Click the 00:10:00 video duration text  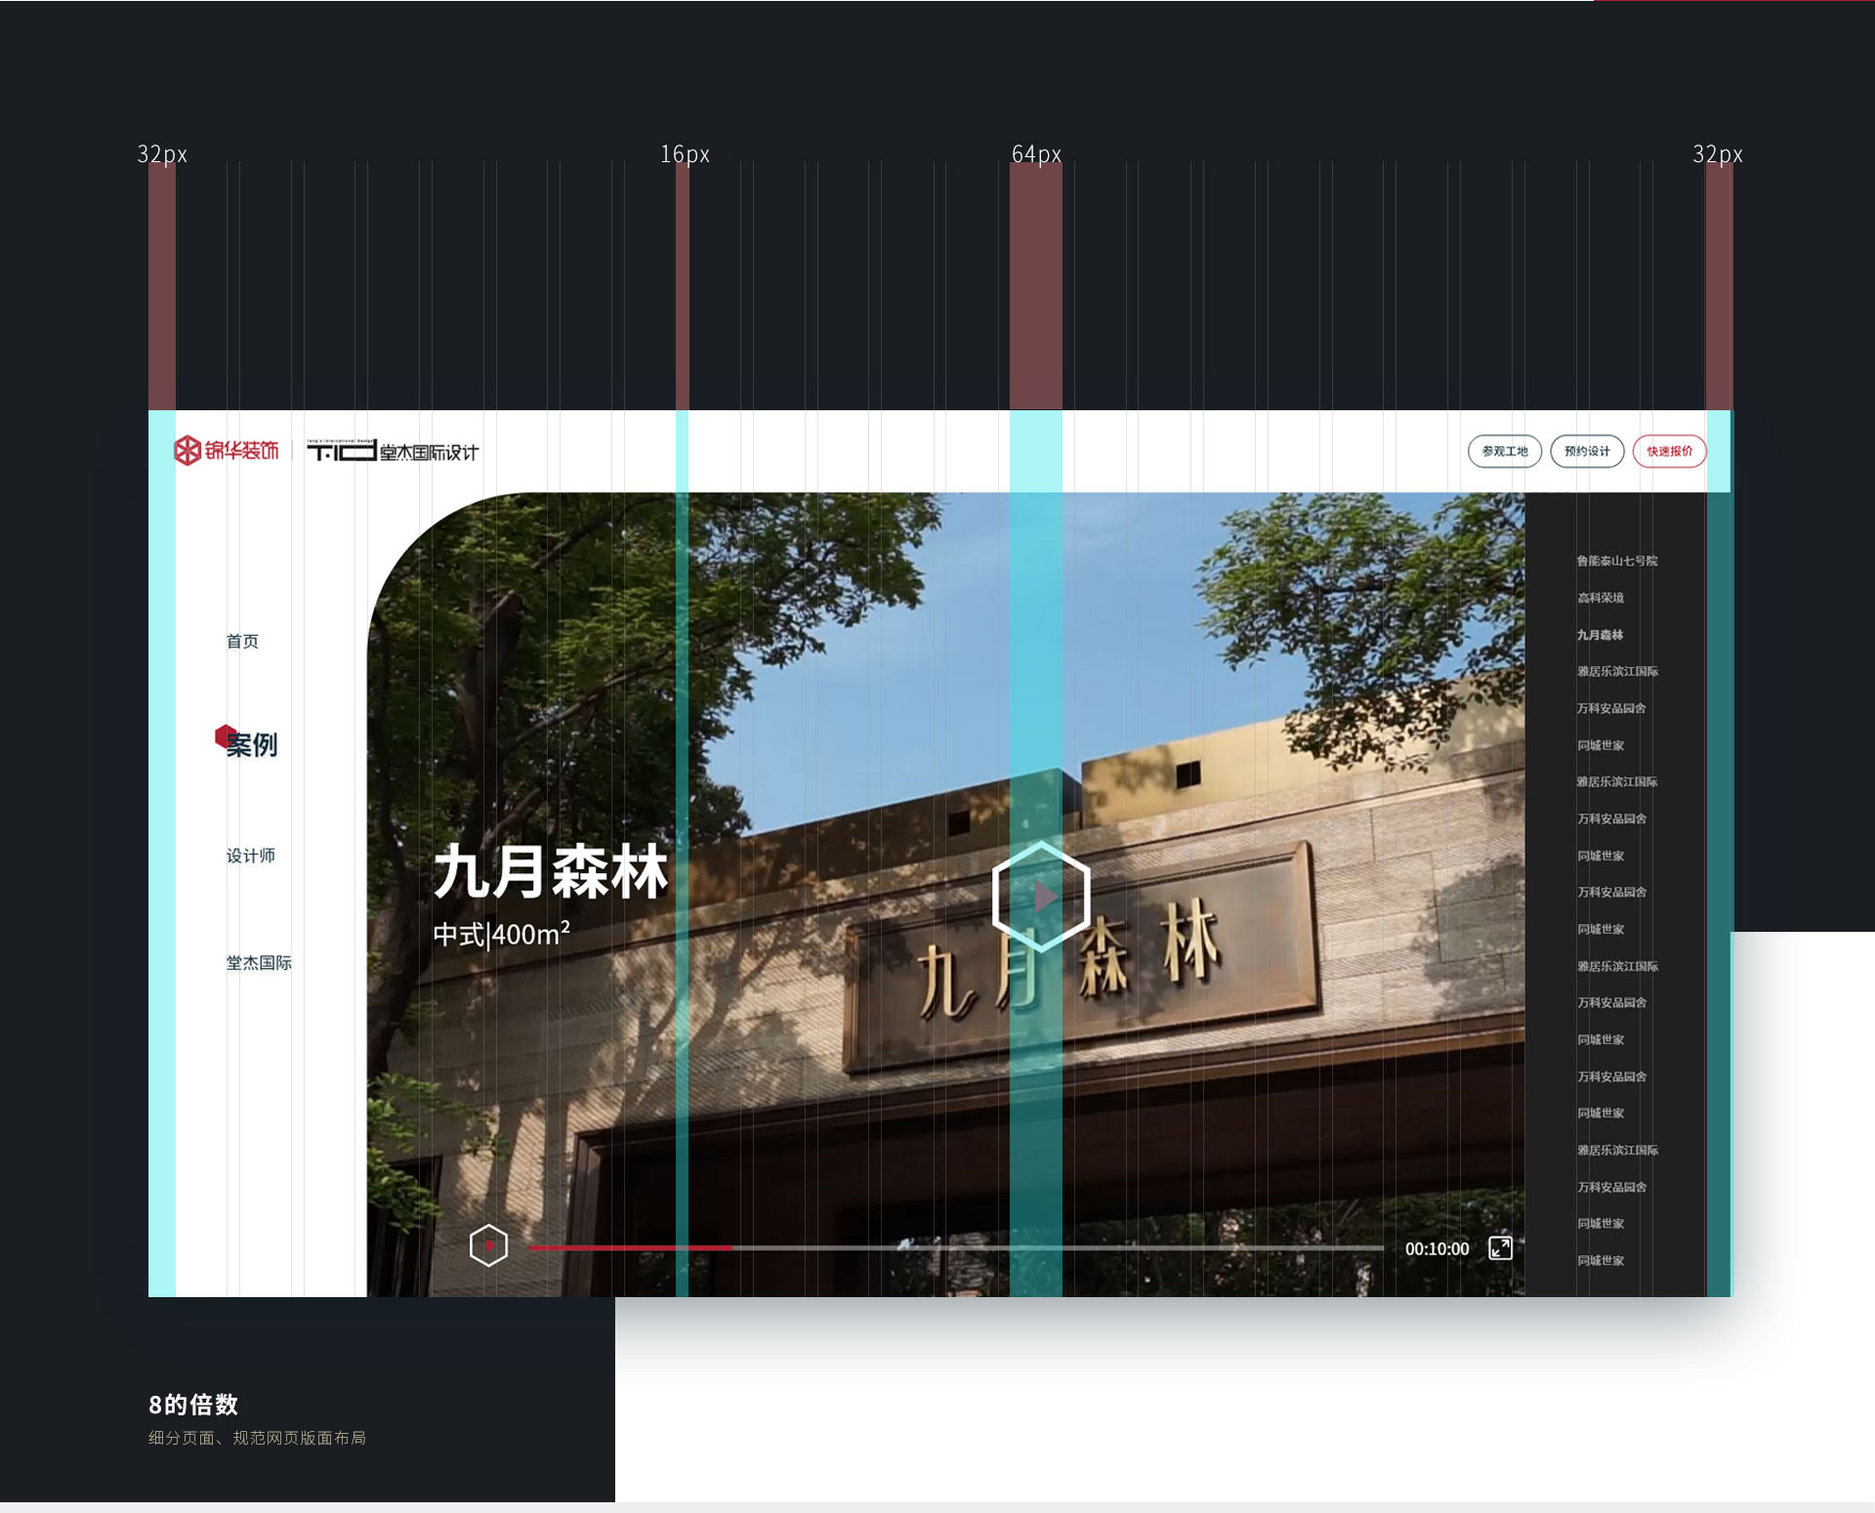click(1437, 1249)
